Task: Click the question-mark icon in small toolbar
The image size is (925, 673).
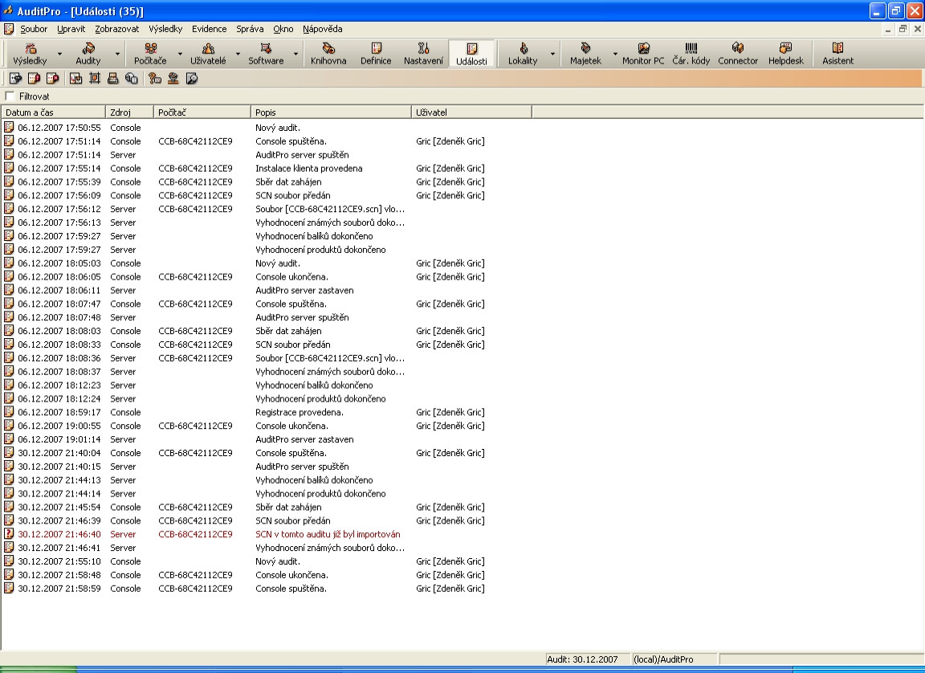Action: [x=154, y=79]
